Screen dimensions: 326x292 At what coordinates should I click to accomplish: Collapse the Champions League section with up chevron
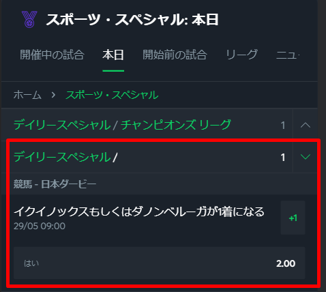pyautogui.click(x=306, y=125)
